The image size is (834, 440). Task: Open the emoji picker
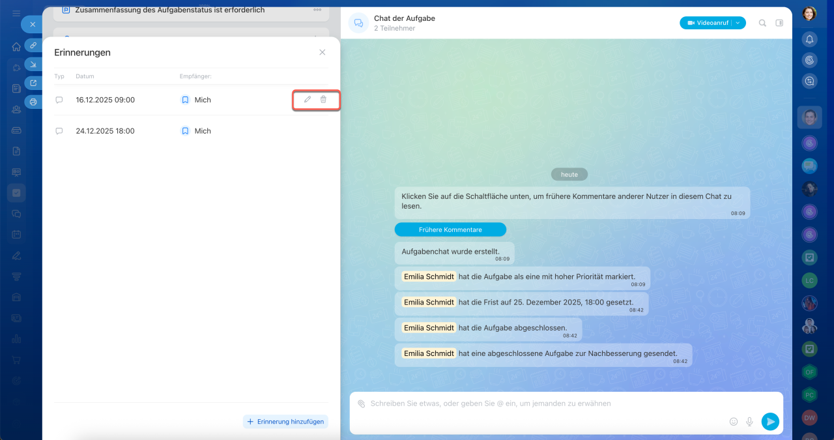[734, 422]
